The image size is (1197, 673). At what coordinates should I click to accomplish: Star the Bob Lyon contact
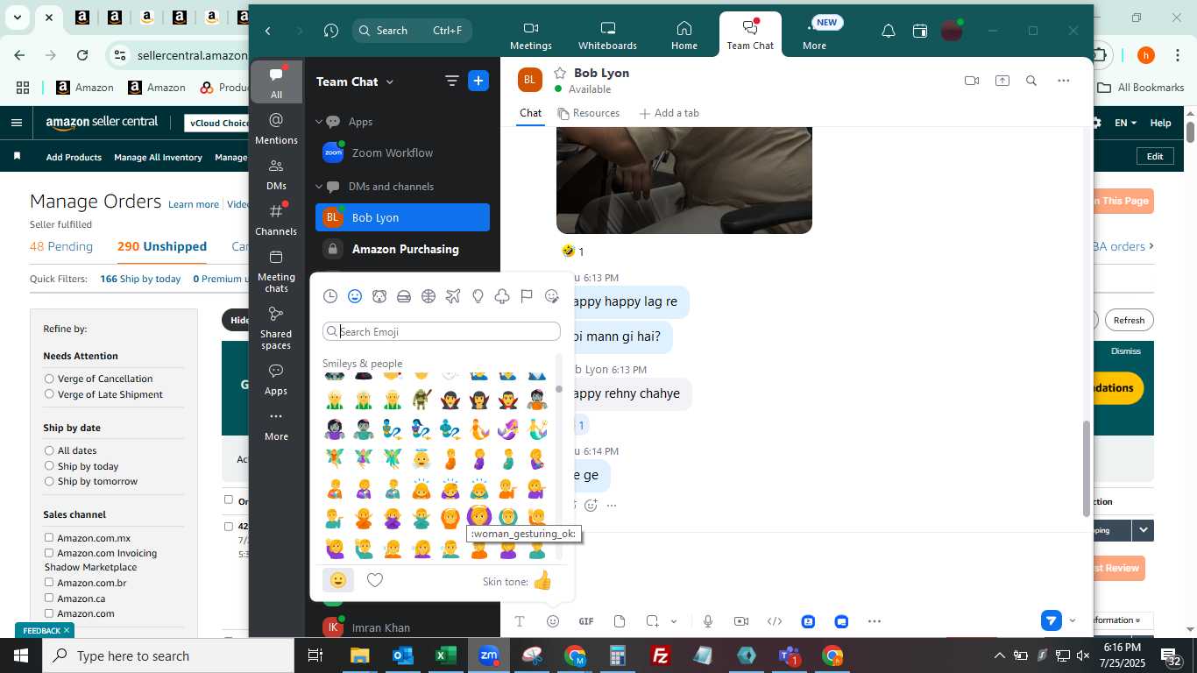560,73
